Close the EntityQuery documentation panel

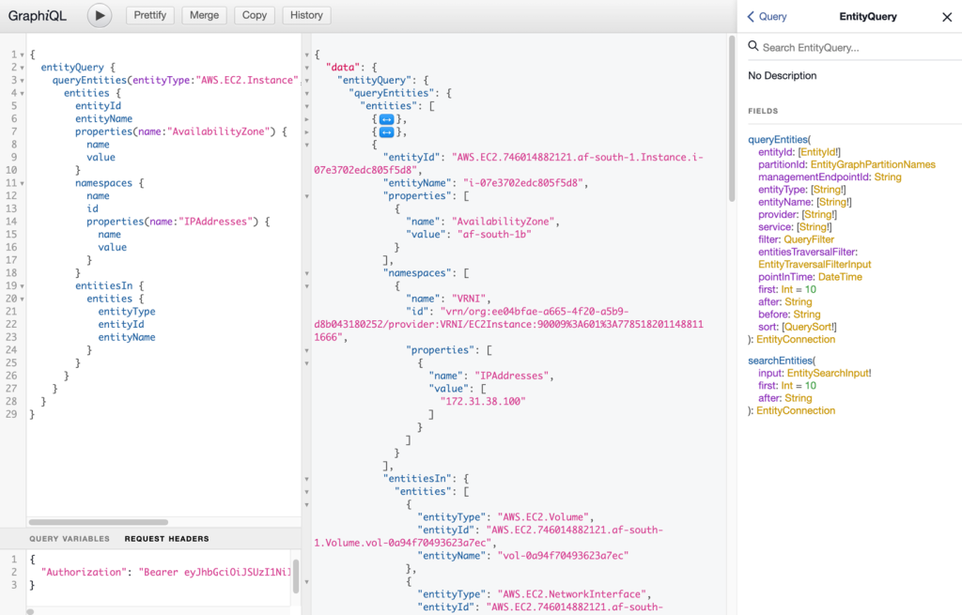(x=946, y=17)
